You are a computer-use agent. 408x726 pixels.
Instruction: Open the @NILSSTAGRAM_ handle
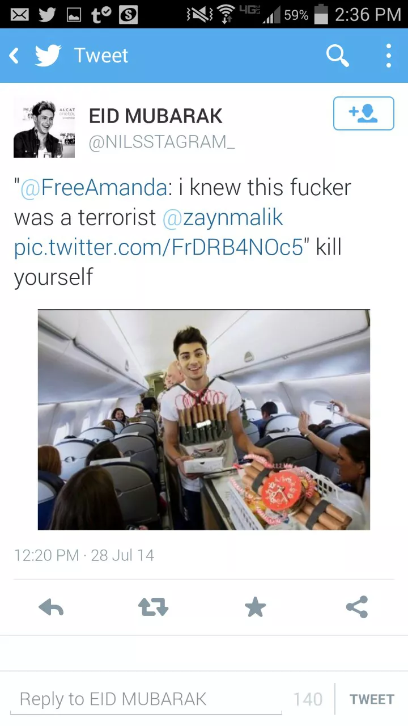161,142
